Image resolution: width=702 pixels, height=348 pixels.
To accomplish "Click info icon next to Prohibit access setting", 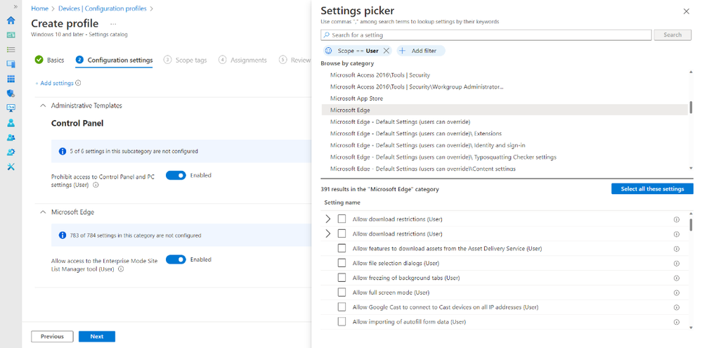I will [x=96, y=184].
